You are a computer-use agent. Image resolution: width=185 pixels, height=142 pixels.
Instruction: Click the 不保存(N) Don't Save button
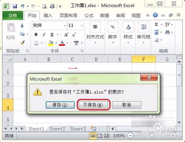coord(93,105)
